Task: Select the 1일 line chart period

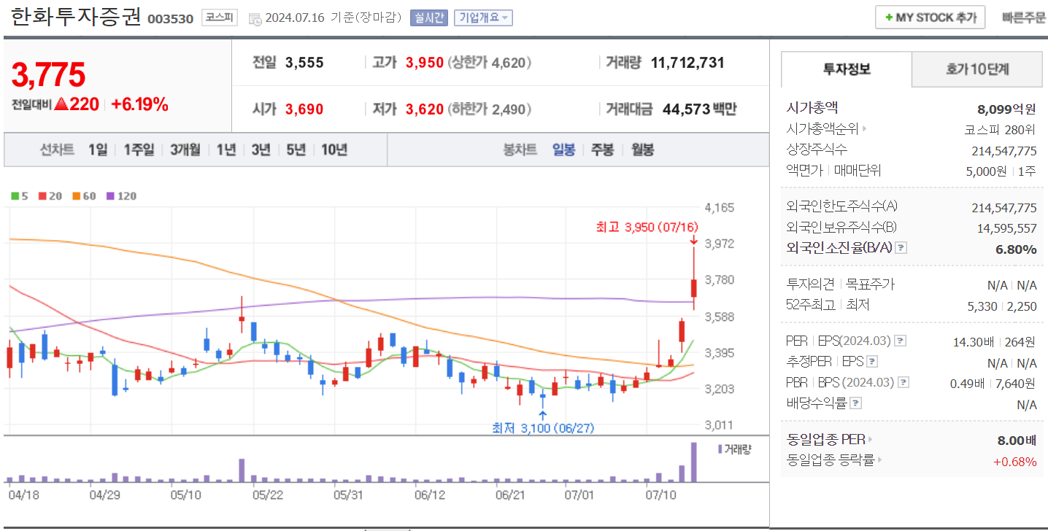Action: click(x=98, y=150)
